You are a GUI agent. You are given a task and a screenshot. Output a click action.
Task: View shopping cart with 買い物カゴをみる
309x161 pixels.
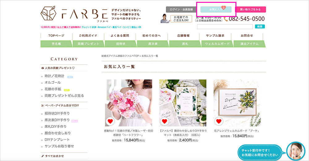[251, 10]
